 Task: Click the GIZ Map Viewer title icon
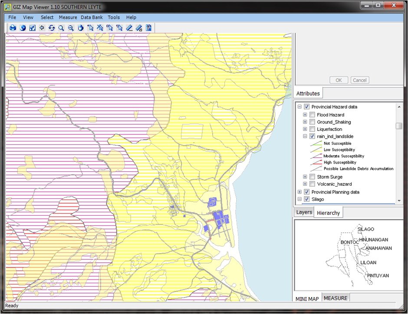(8, 7)
